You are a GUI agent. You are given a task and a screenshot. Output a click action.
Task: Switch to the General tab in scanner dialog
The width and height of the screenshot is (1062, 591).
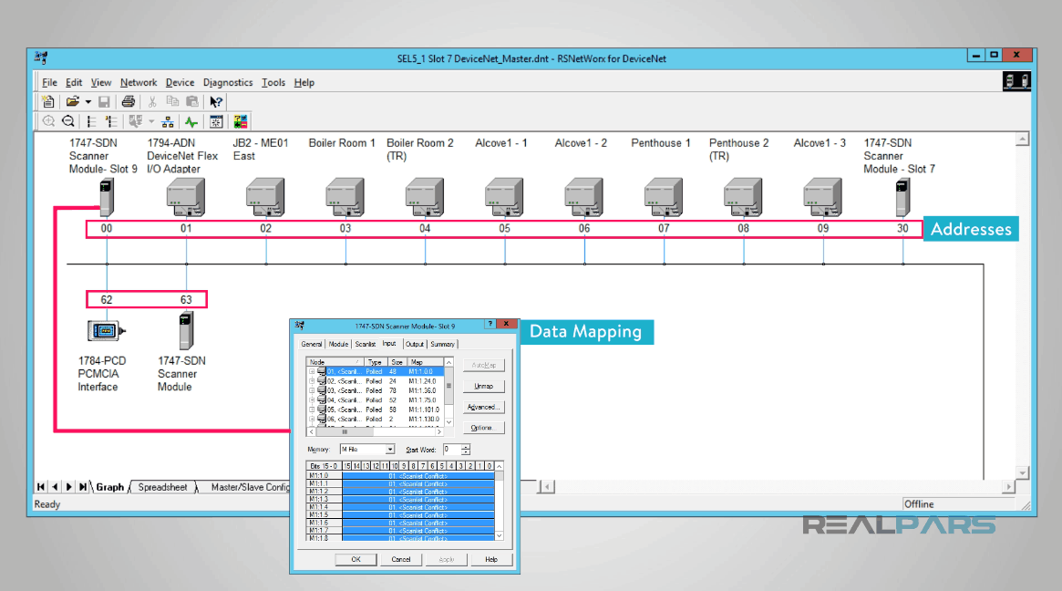312,345
